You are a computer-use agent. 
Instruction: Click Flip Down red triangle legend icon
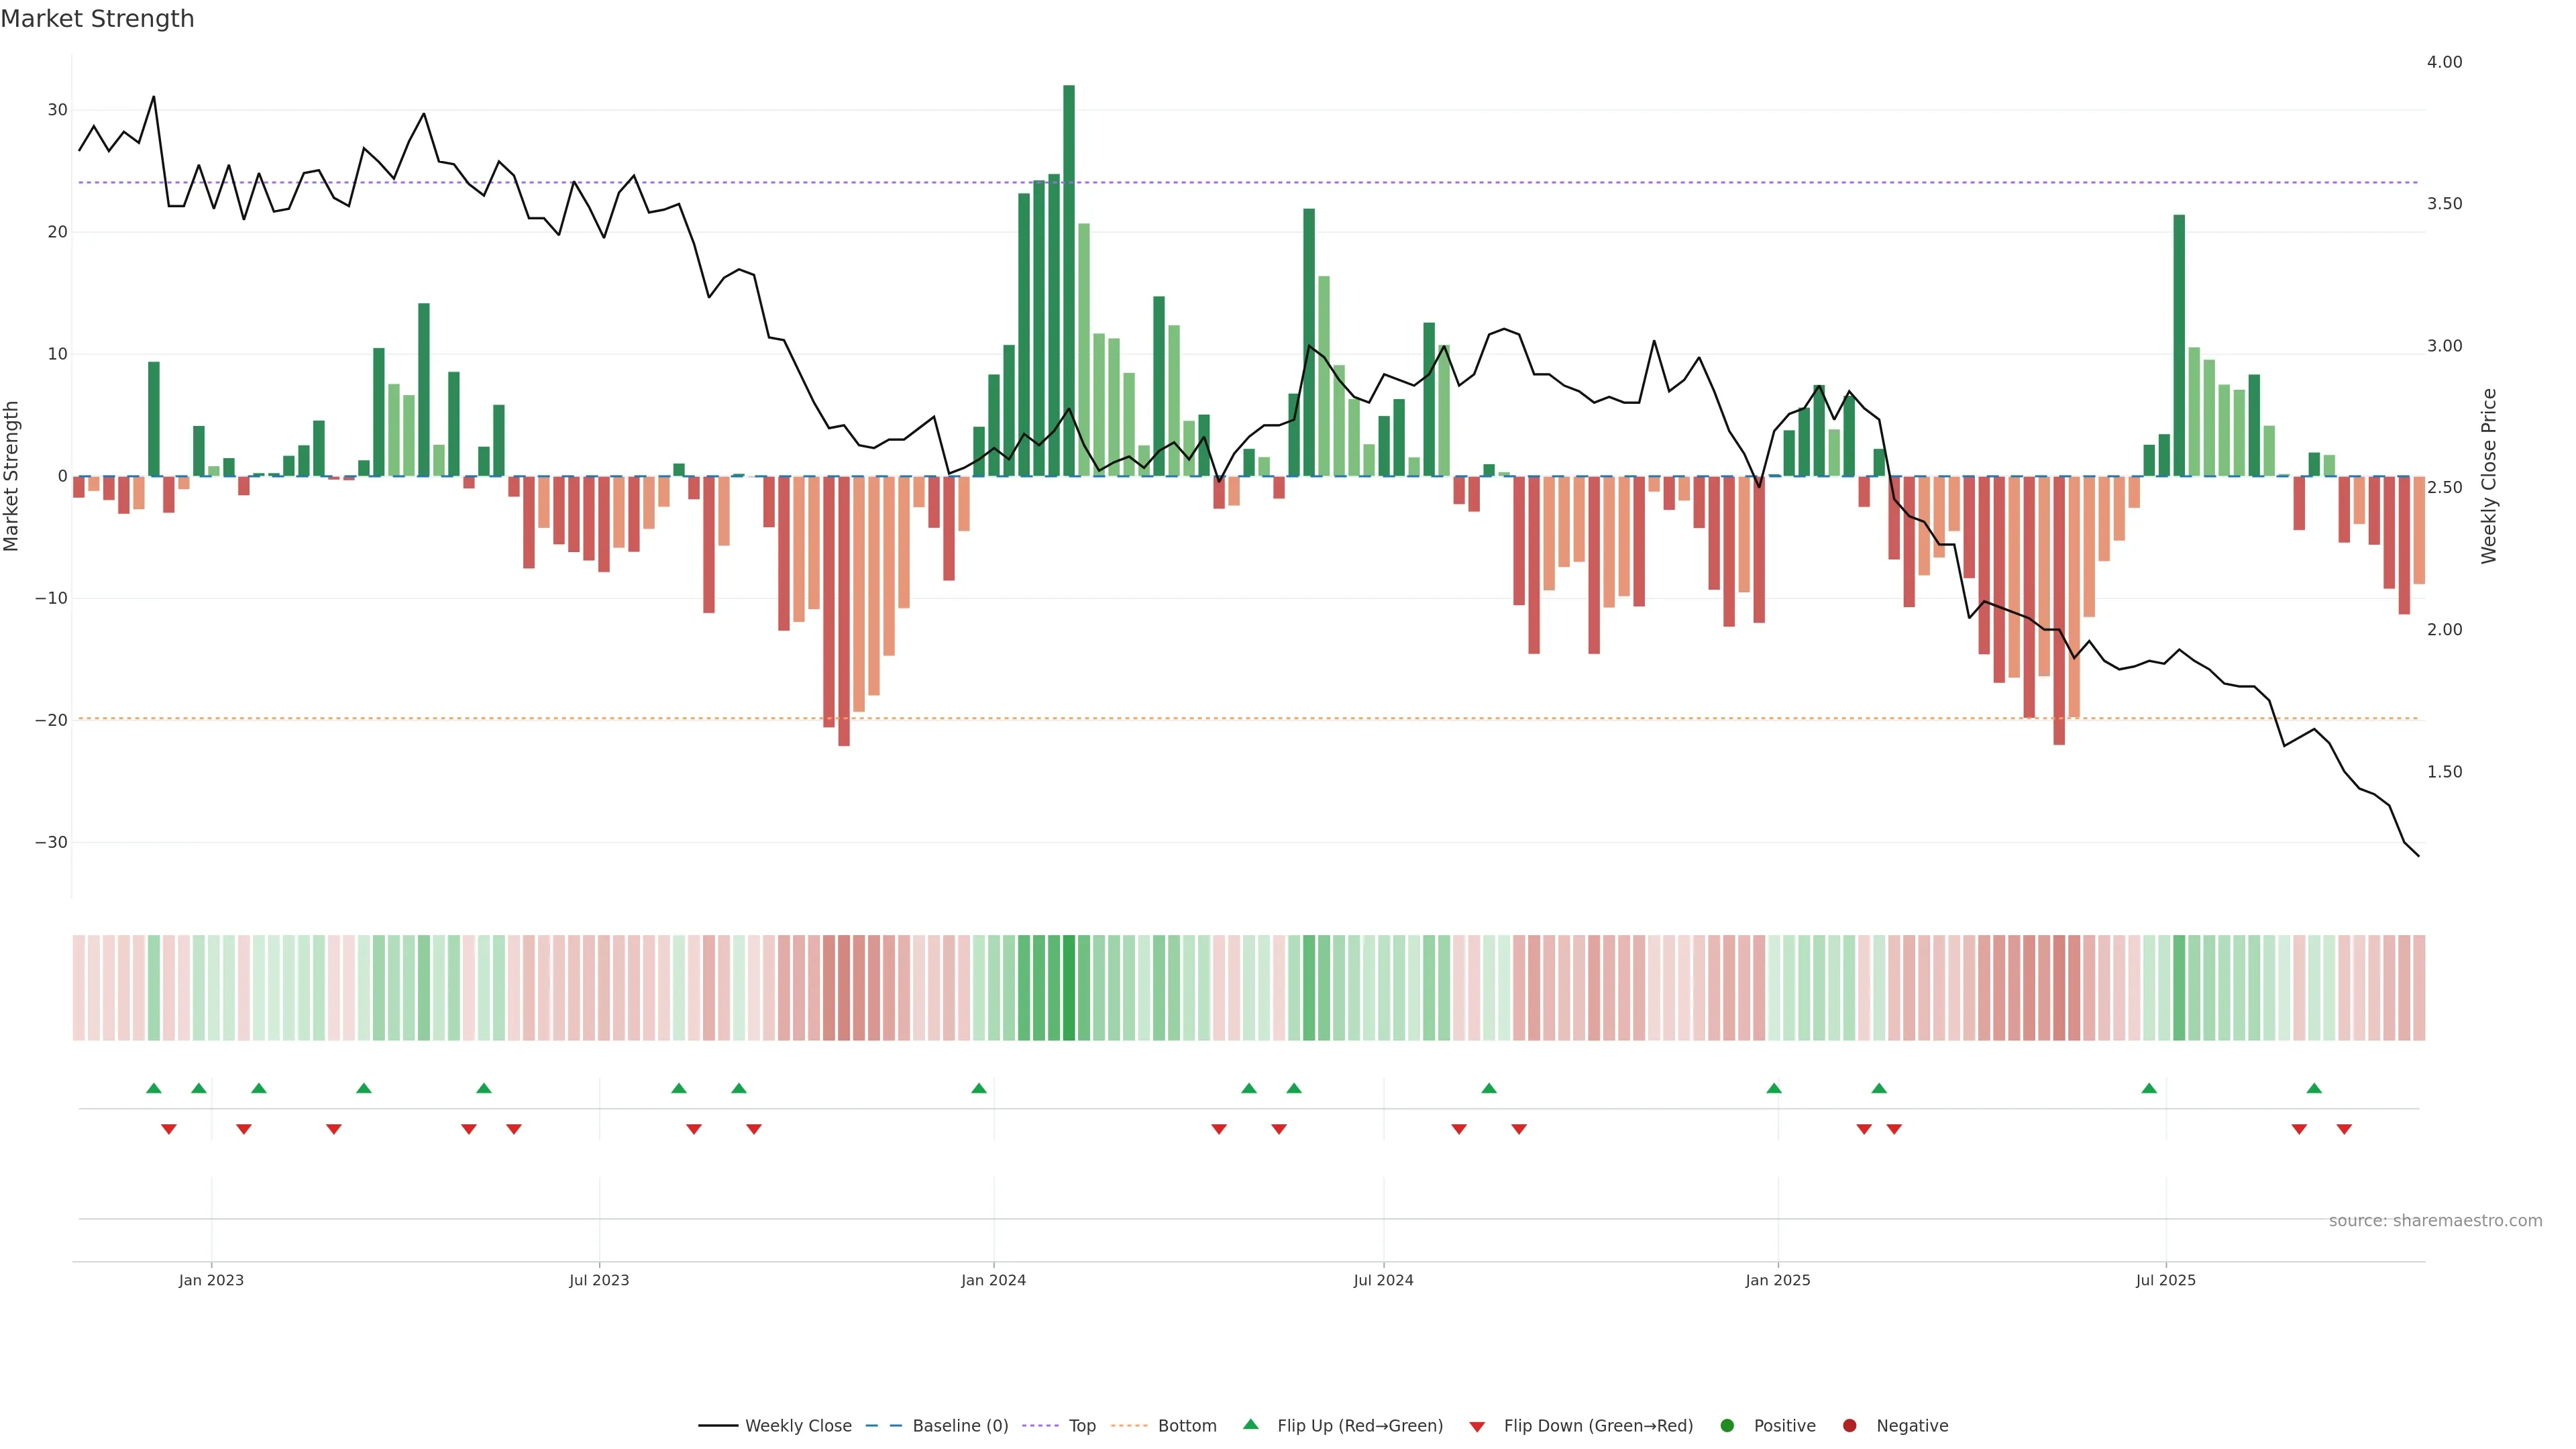[x=1477, y=1426]
